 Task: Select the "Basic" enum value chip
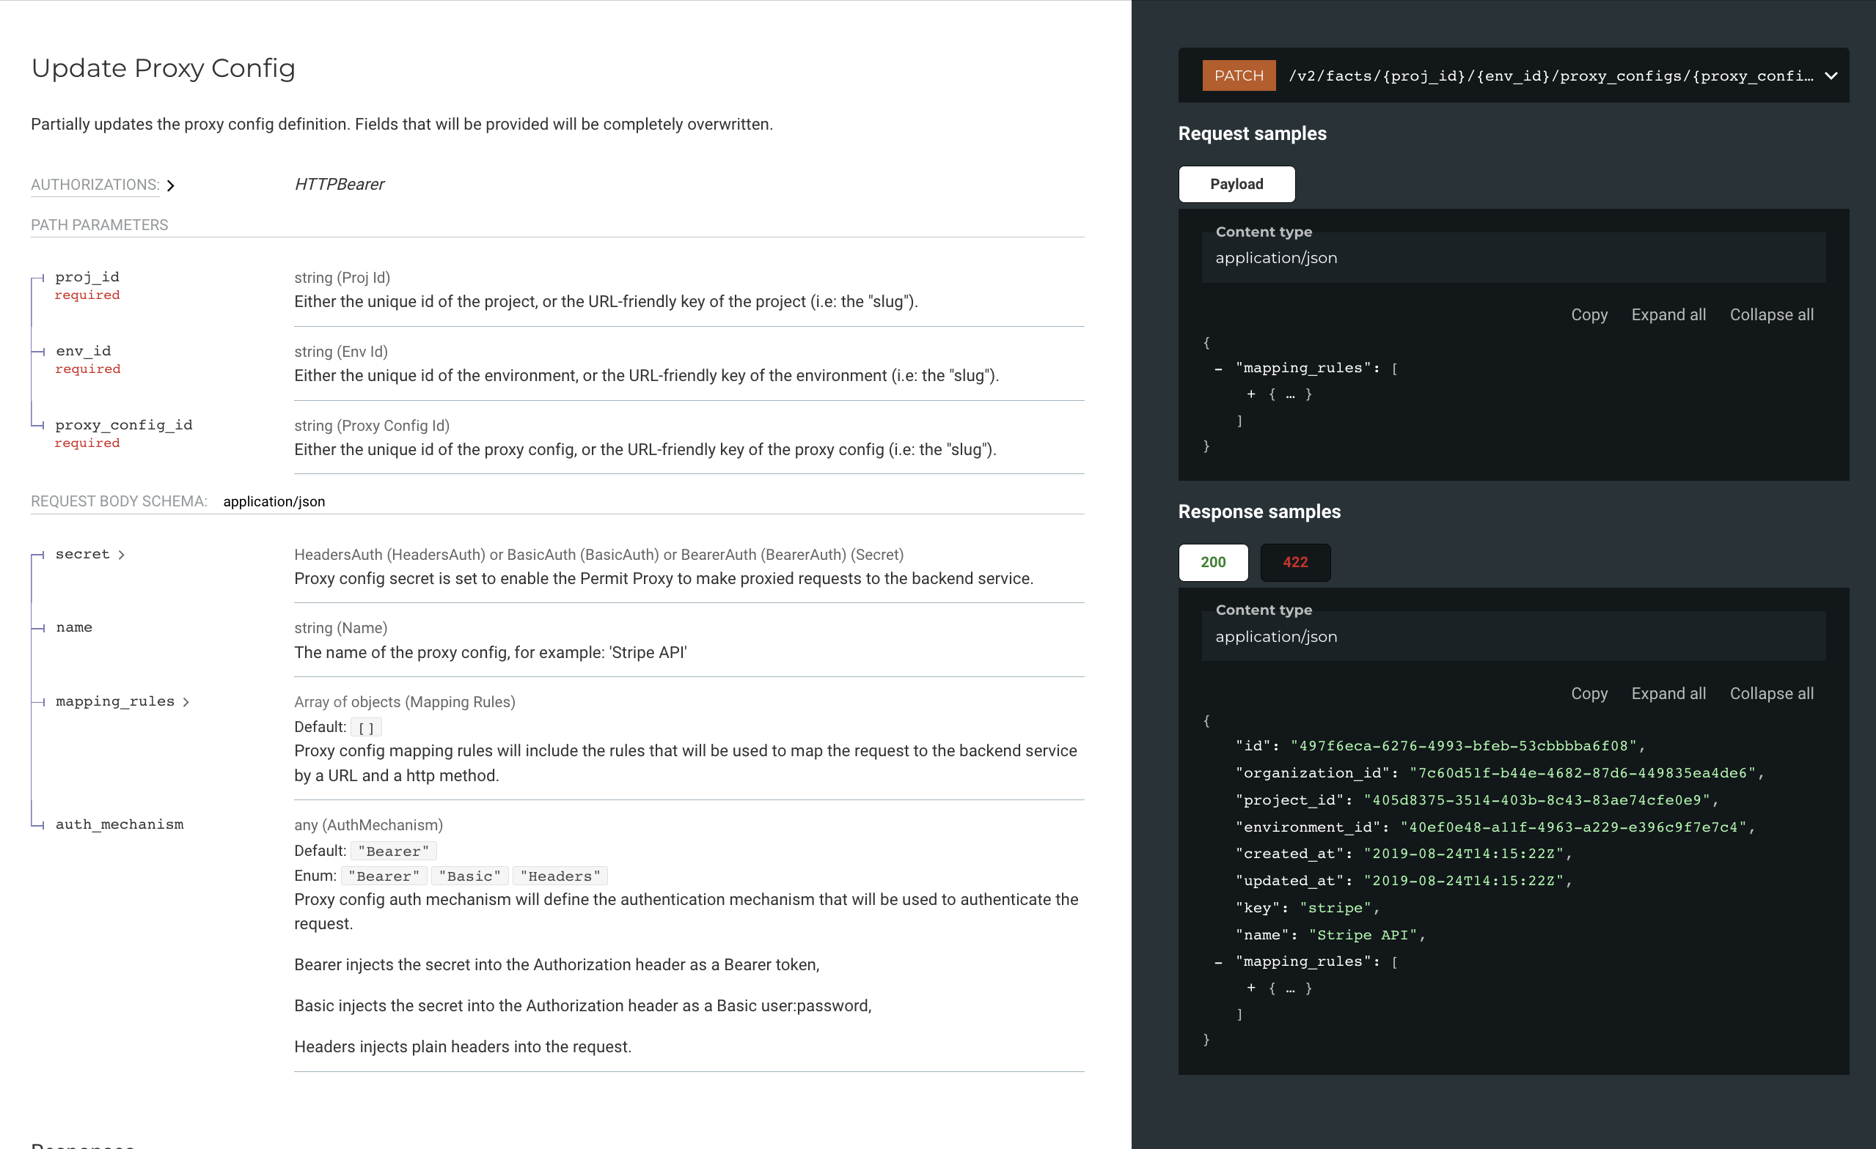[470, 875]
